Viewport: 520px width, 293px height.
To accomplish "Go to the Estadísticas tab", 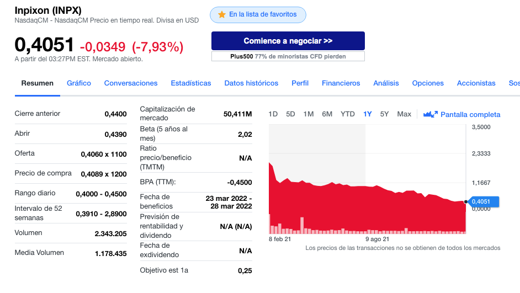I will 190,83.
